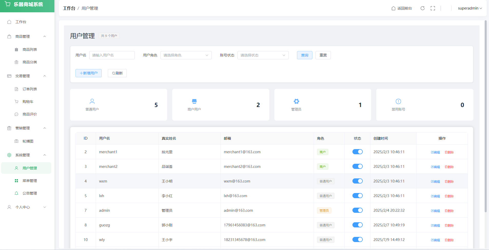Open 菜单管理 in the sidebar

(x=30, y=181)
